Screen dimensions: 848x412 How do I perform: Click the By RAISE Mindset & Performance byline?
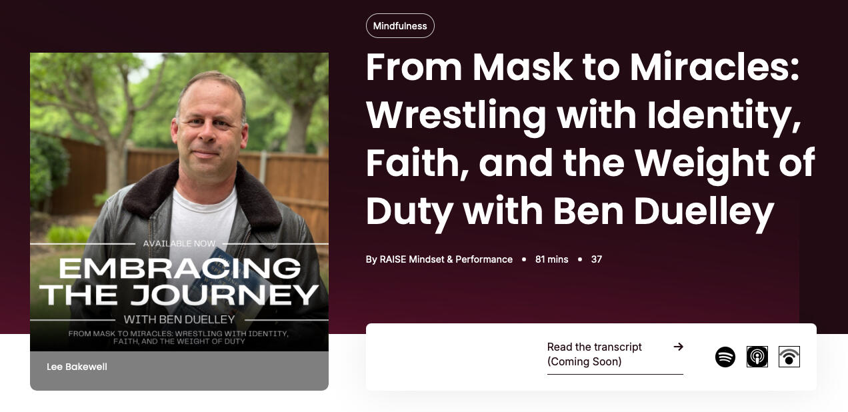439,259
